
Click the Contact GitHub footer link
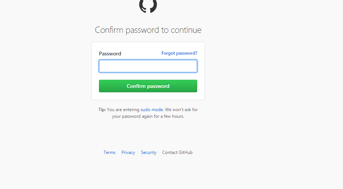click(177, 152)
